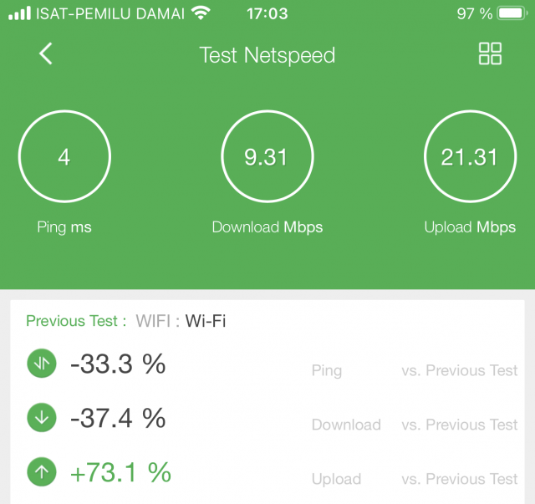This screenshot has height=504, width=535.
Task: Tap the +73.1 % upload comparison value
Action: pyautogui.click(x=120, y=472)
